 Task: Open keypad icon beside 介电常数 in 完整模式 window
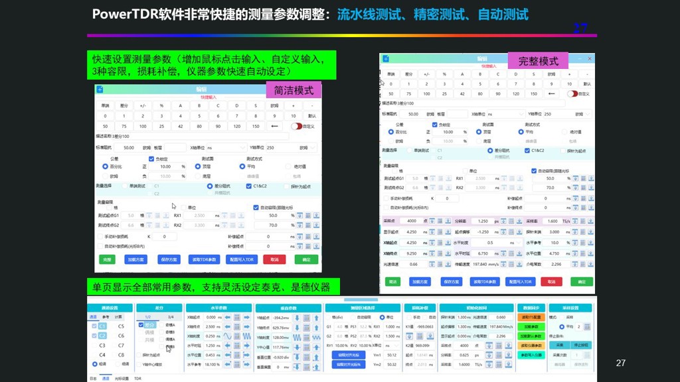(583, 264)
